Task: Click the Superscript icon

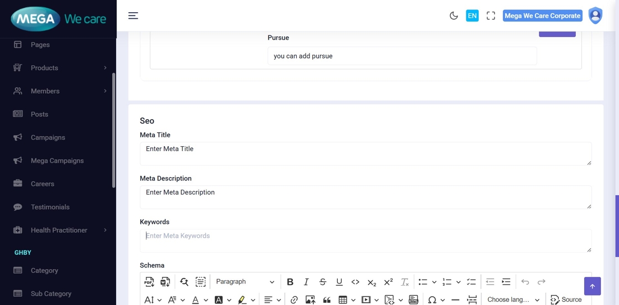Action: tap(388, 282)
